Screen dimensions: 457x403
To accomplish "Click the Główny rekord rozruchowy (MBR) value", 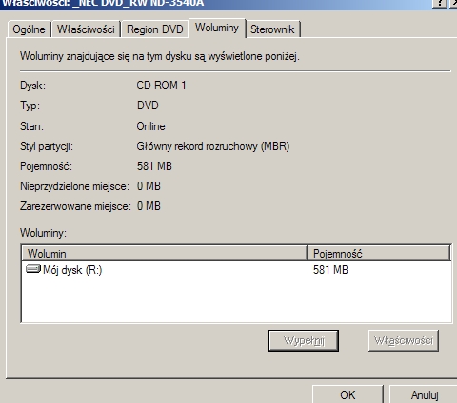I will coord(213,146).
